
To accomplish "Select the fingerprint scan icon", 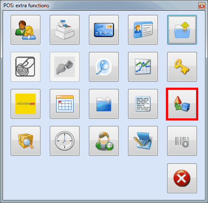I will [x=26, y=67].
